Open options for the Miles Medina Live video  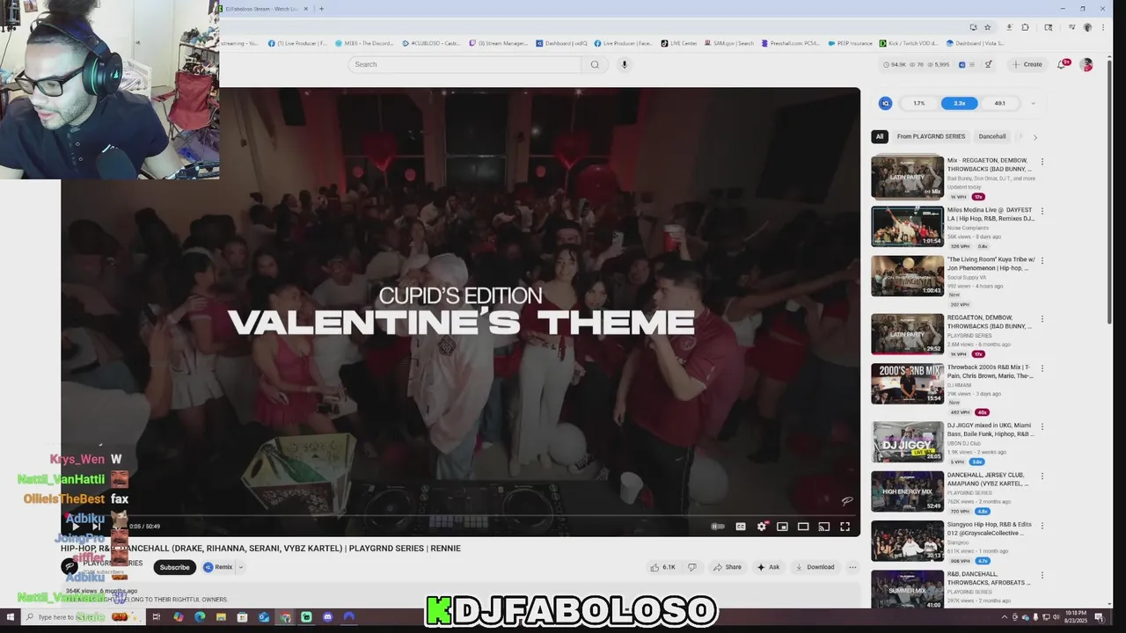coord(1042,211)
